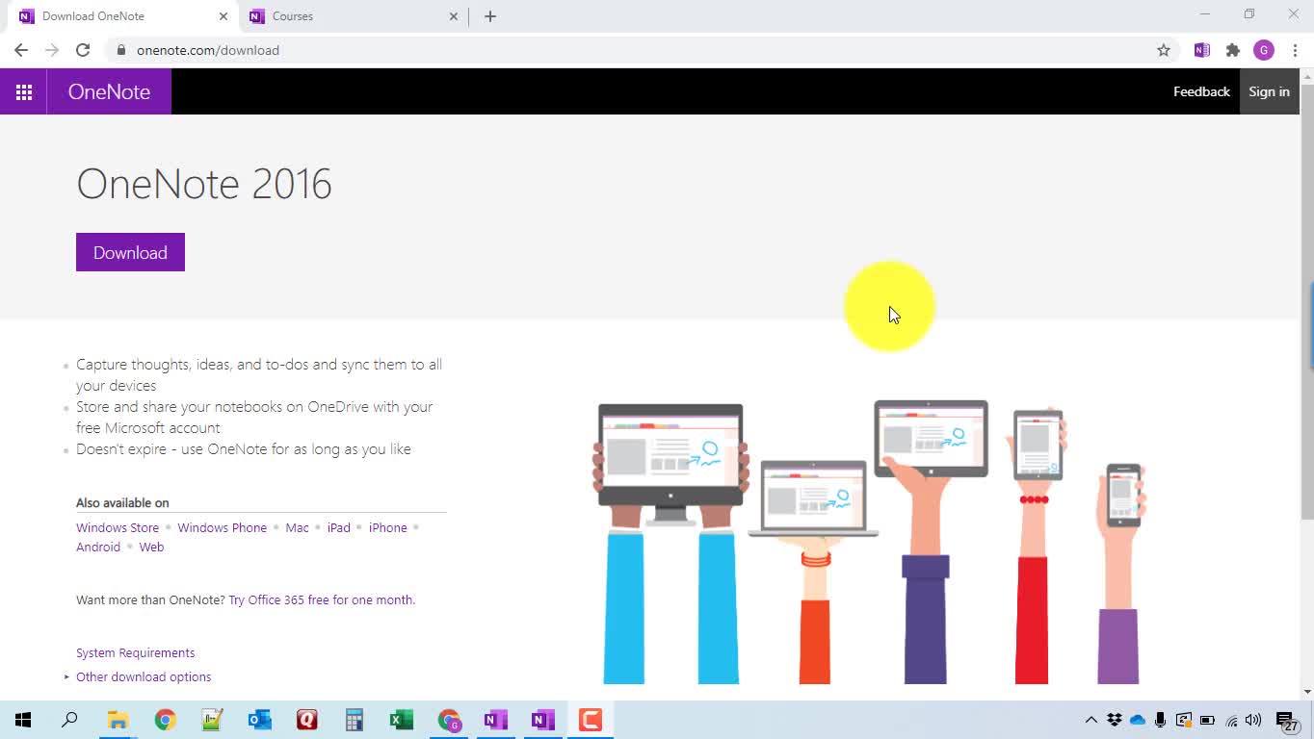Click Sign in
The height and width of the screenshot is (739, 1314).
point(1268,91)
